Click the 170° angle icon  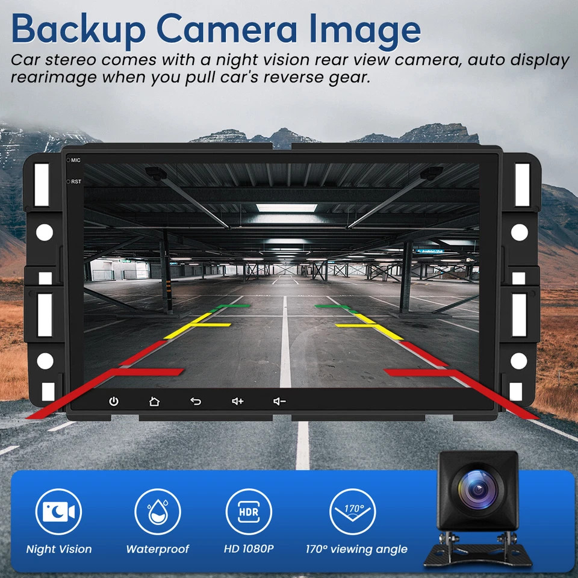(353, 512)
